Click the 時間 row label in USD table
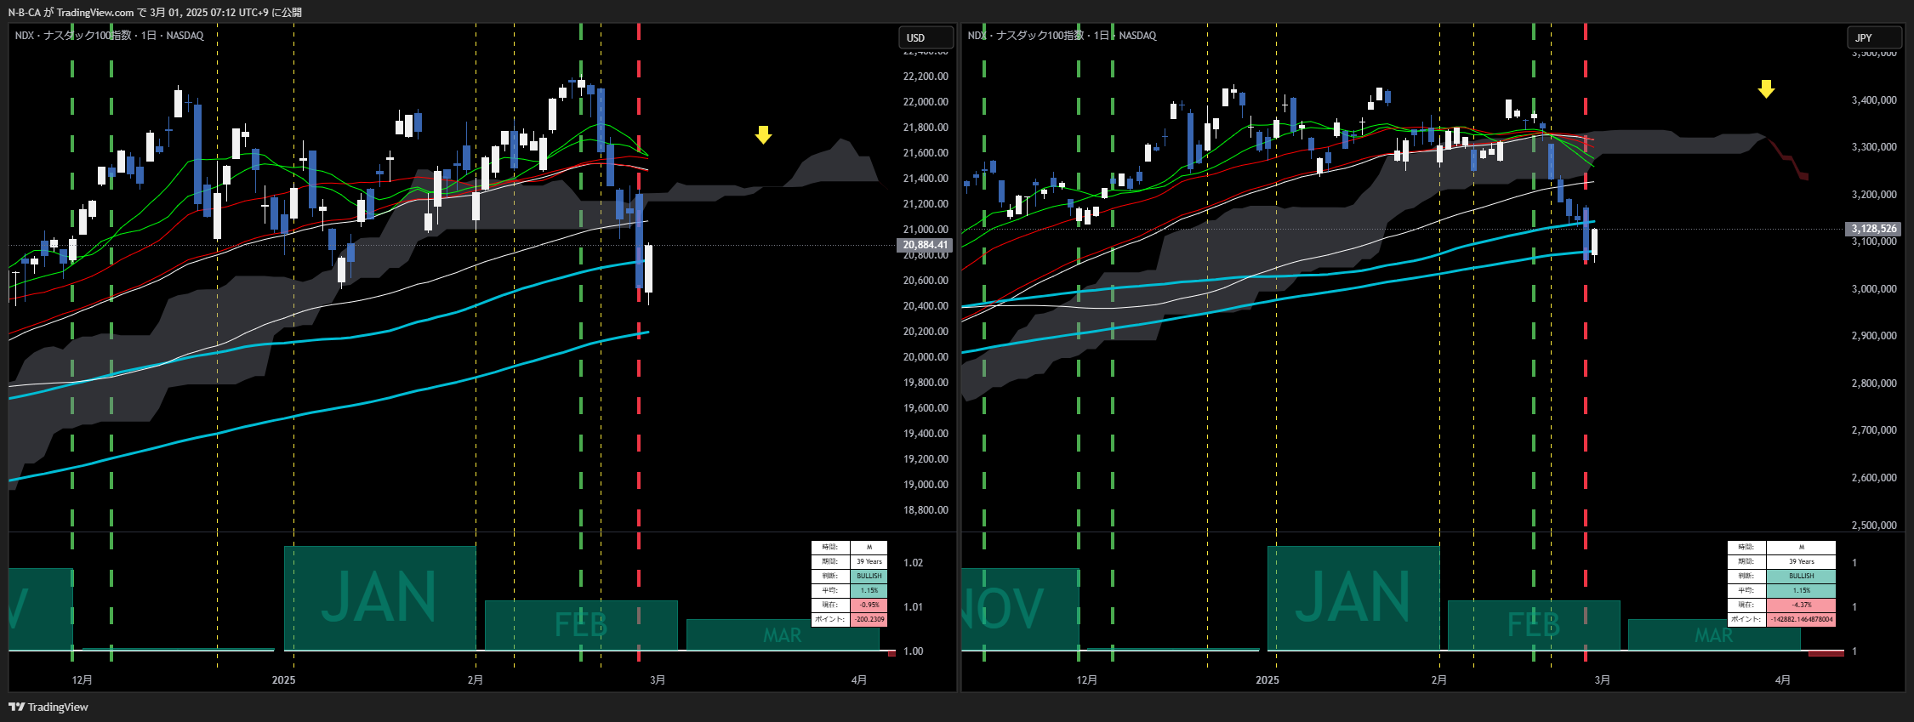 (830, 547)
